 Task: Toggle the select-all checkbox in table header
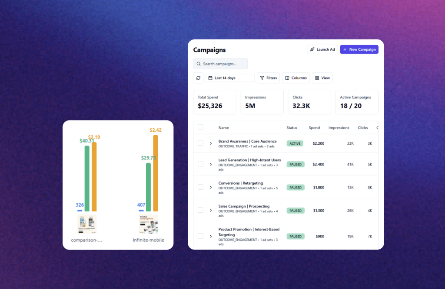tap(200, 127)
